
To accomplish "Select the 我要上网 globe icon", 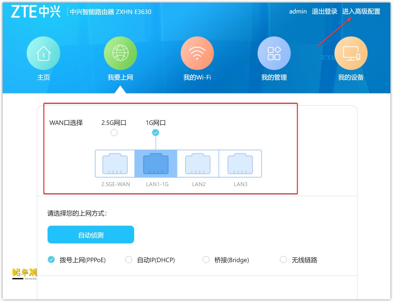I will point(120,53).
